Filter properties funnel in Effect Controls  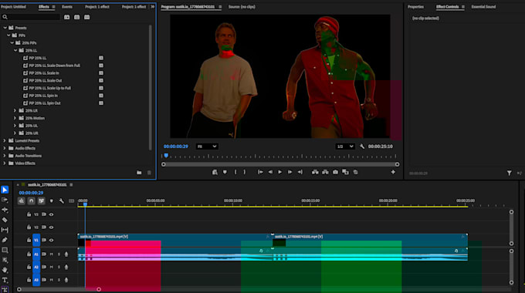[x=509, y=173]
